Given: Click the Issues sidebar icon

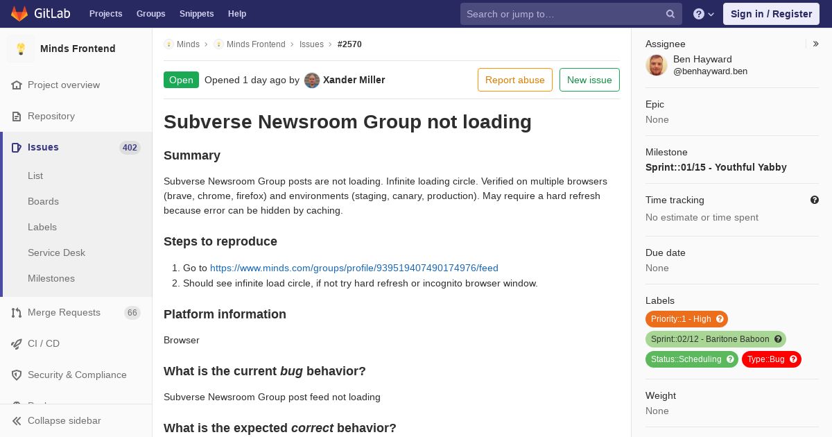Looking at the screenshot, I should point(17,147).
